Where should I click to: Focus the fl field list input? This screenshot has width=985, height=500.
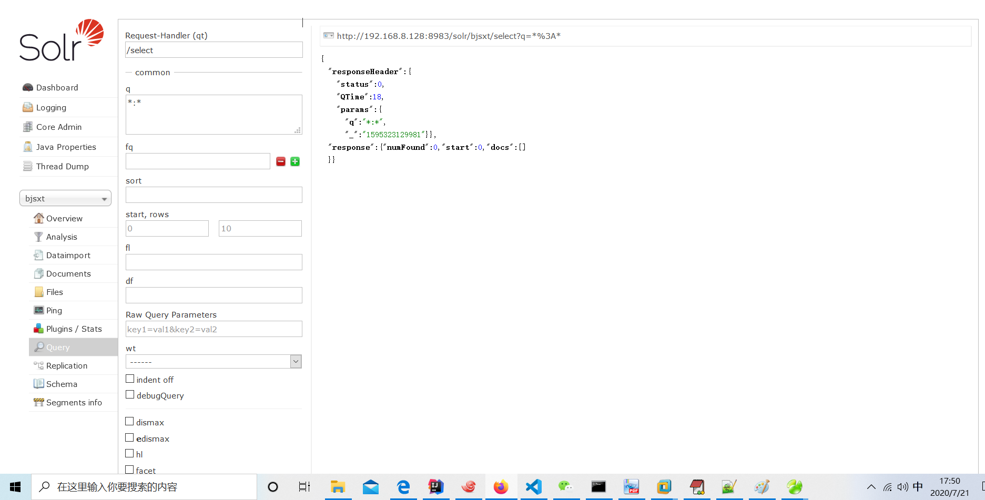[214, 262]
